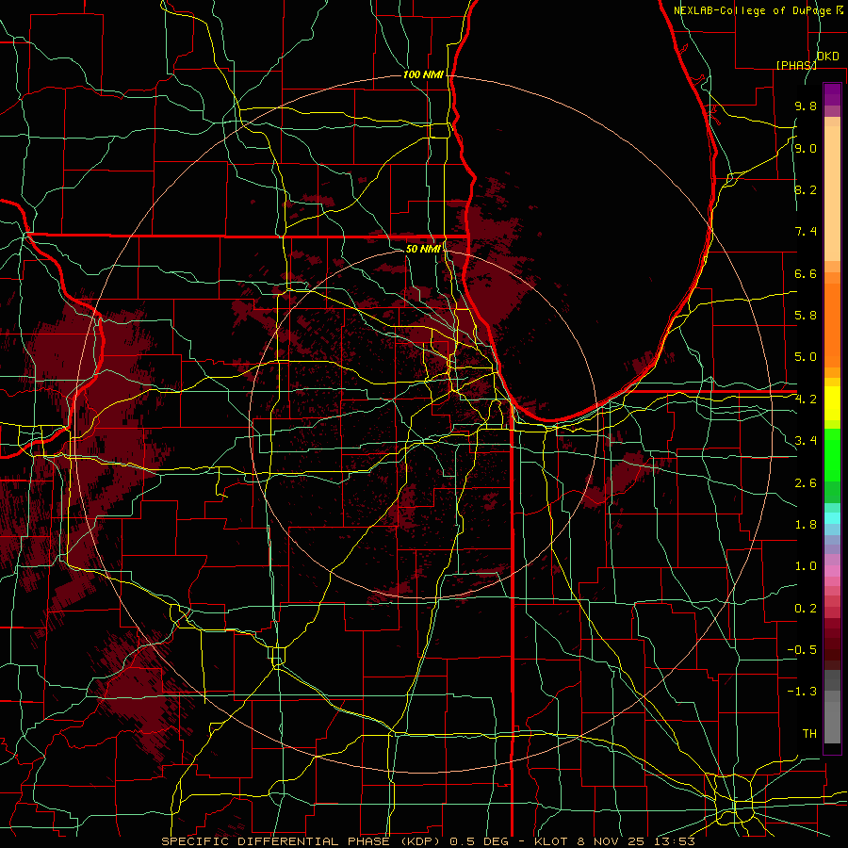Image resolution: width=848 pixels, height=848 pixels.
Task: Click the 0.2 legend value
Action: coord(806,609)
